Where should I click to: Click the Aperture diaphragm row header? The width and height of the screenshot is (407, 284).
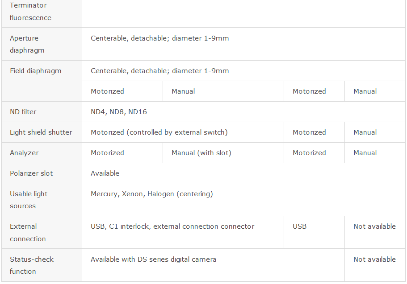pyautogui.click(x=42, y=44)
